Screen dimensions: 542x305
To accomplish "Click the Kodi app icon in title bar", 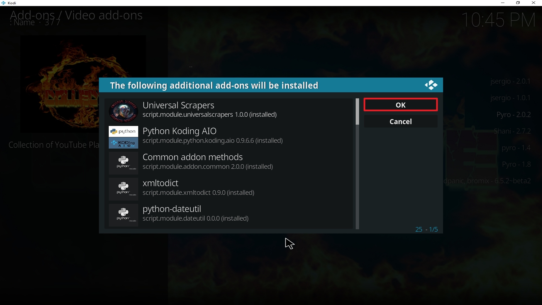I will pyautogui.click(x=3, y=3).
